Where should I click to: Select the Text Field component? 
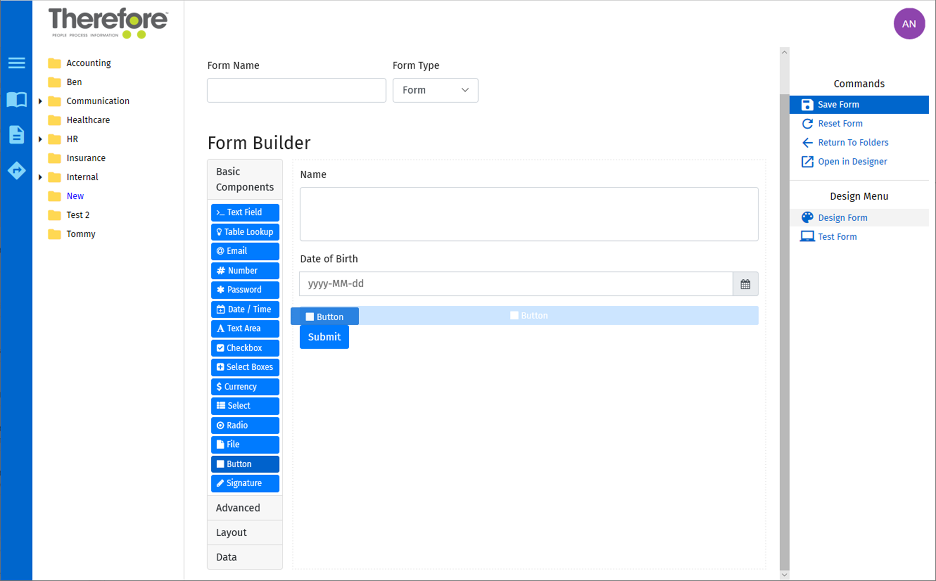pos(245,212)
